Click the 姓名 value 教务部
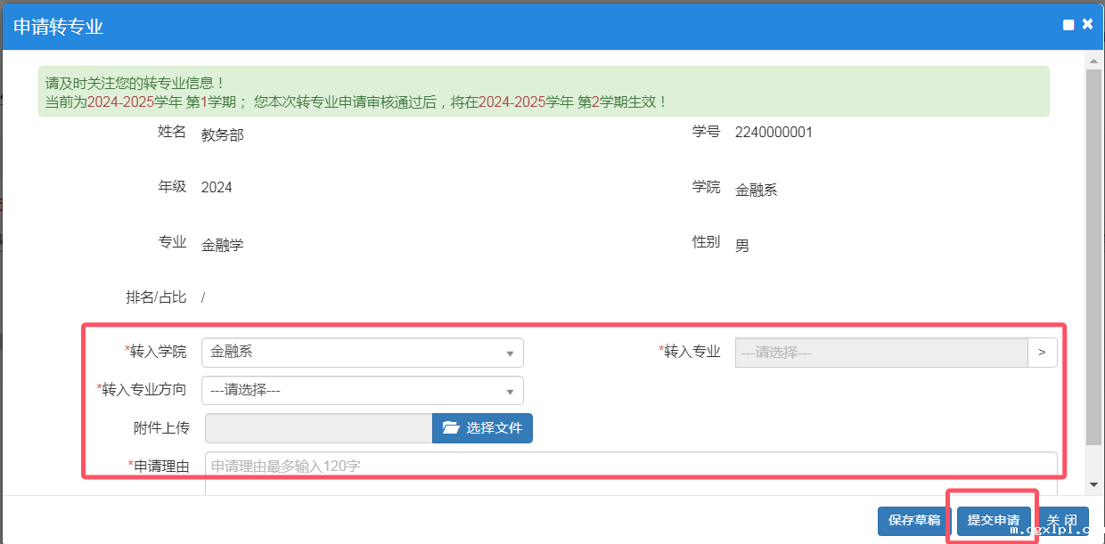Screen dimensions: 1105x544 coord(222,135)
